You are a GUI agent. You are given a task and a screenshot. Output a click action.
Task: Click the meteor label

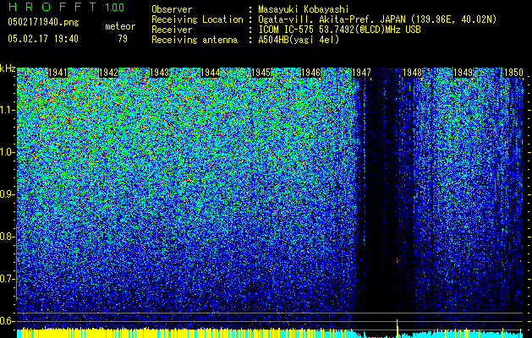(120, 26)
